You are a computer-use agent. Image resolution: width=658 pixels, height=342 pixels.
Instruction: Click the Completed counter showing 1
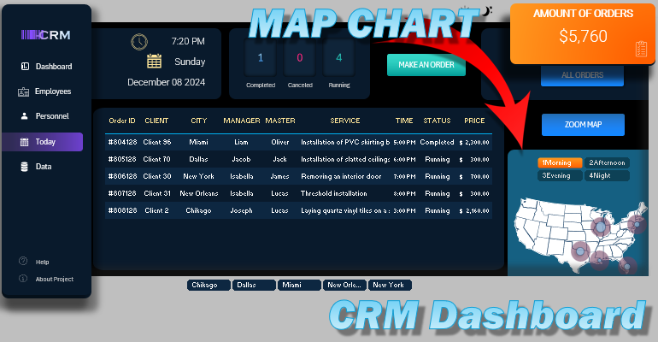[260, 58]
